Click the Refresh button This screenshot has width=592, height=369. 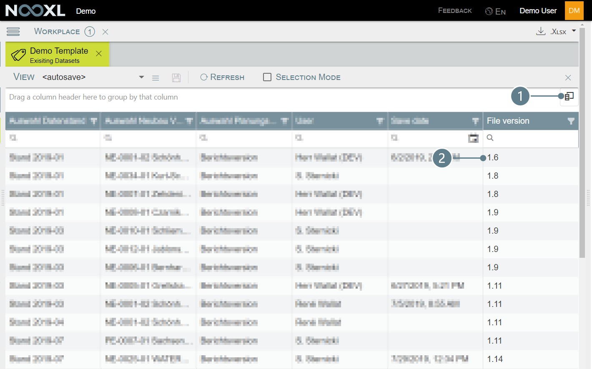pos(222,77)
